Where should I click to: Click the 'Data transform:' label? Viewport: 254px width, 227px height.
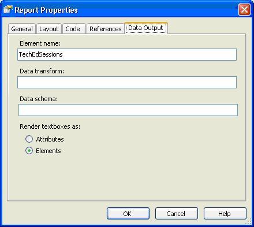point(42,71)
